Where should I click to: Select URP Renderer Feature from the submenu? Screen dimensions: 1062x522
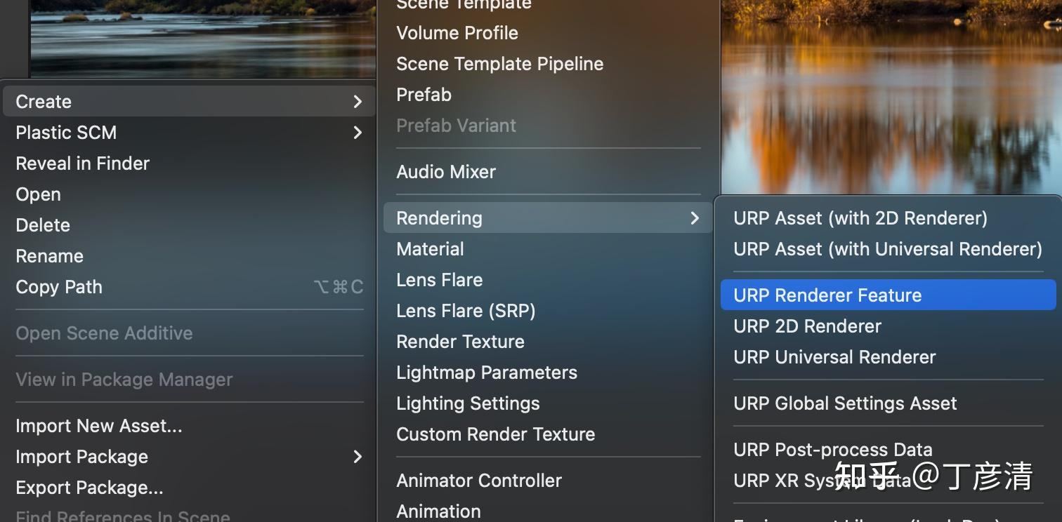pyautogui.click(x=827, y=295)
